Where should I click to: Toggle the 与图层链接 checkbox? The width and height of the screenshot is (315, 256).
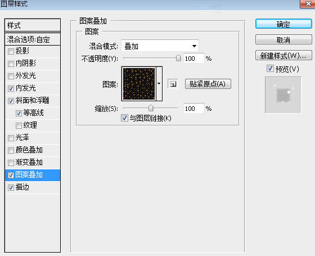click(124, 118)
